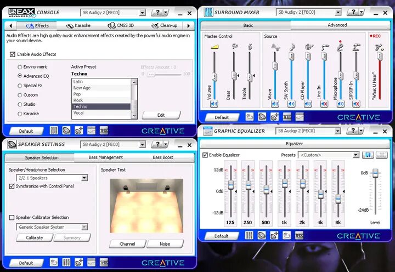Open Surround Mixer from Graphic Equalizer footer
This screenshot has width=395, height=272.
(249, 235)
